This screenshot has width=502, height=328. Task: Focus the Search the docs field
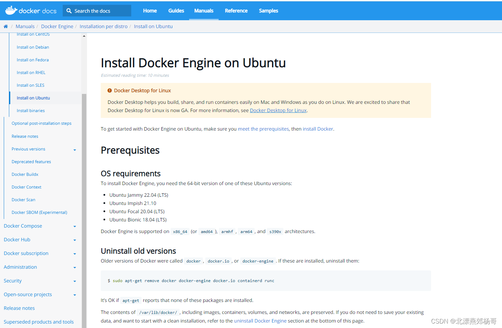pyautogui.click(x=97, y=11)
